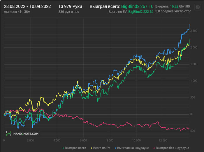This screenshot has width=204, height=152.
Task: Toggle the blue 'Выиграл на шоудауне' legend series
Action: tap(132, 148)
